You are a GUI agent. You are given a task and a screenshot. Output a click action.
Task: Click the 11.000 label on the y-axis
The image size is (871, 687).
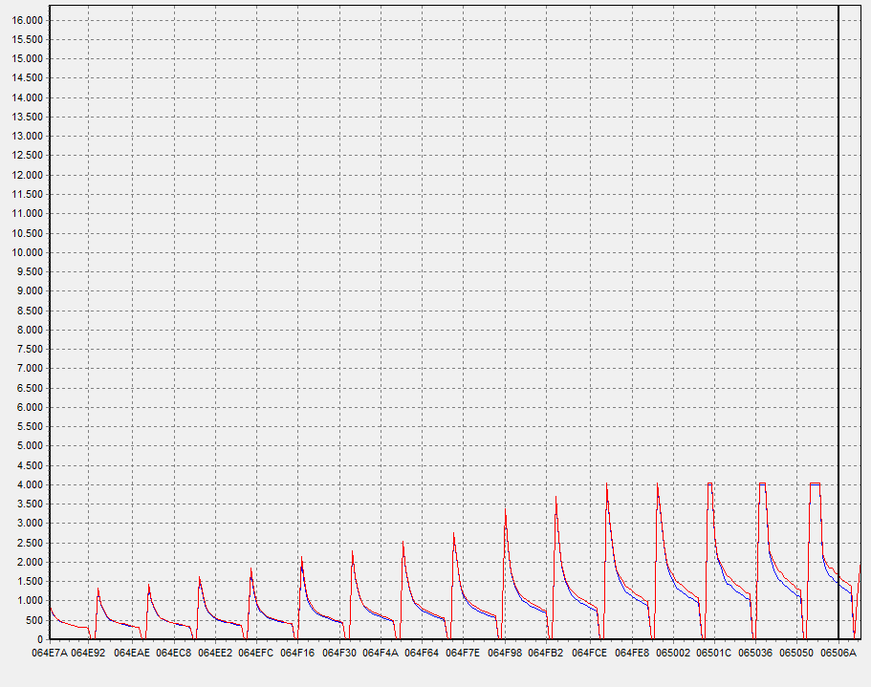pyautogui.click(x=27, y=214)
